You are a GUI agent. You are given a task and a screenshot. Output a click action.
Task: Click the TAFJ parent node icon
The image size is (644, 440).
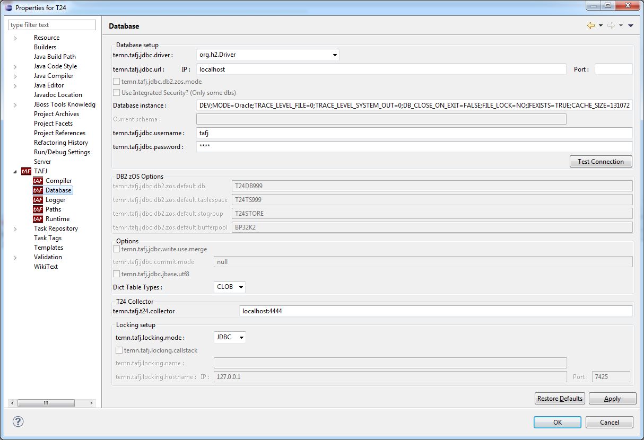[26, 171]
